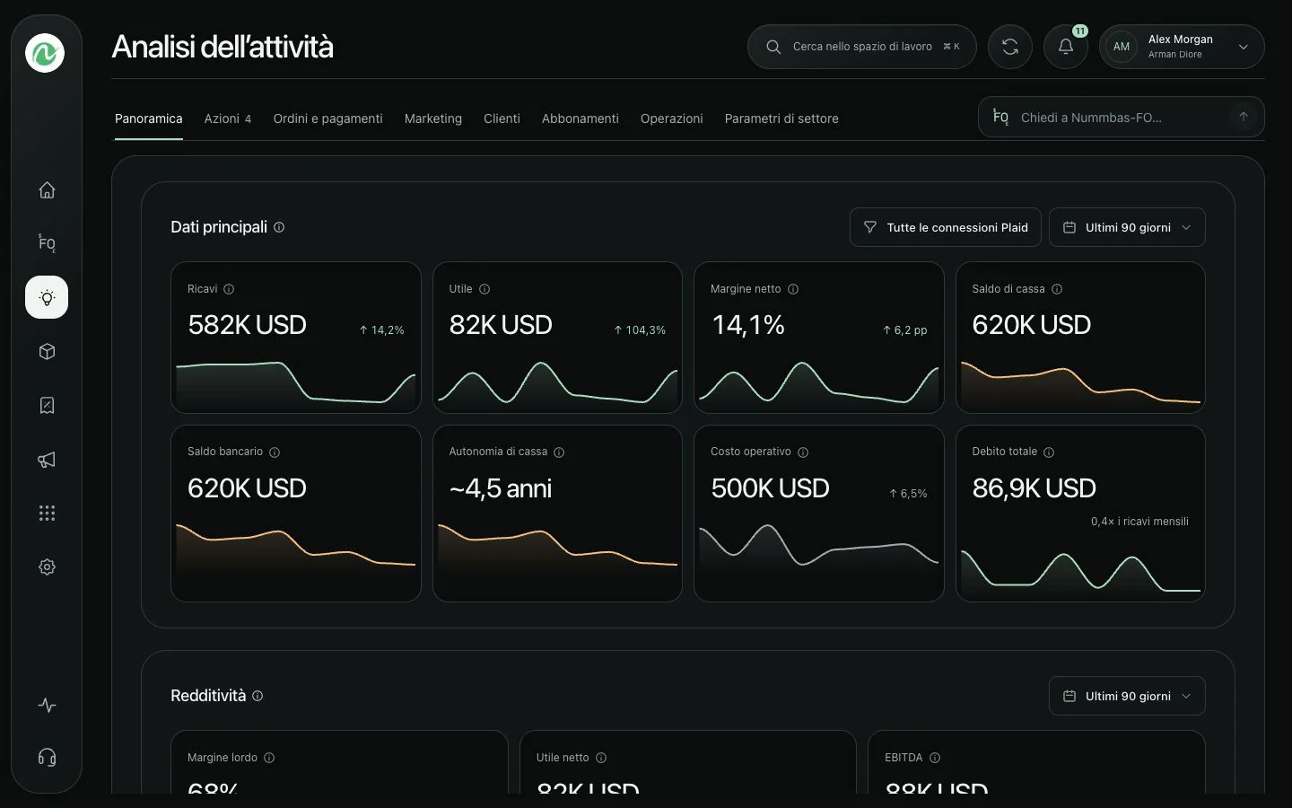Open the Parametri di settore tab
This screenshot has width=1292, height=808.
click(x=781, y=119)
